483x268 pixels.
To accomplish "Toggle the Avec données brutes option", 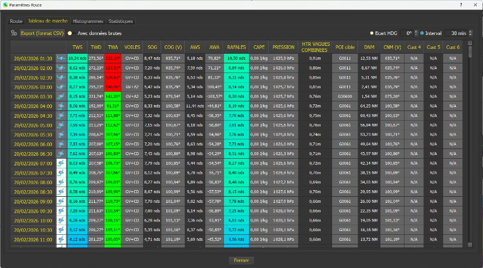I will pyautogui.click(x=70, y=33).
